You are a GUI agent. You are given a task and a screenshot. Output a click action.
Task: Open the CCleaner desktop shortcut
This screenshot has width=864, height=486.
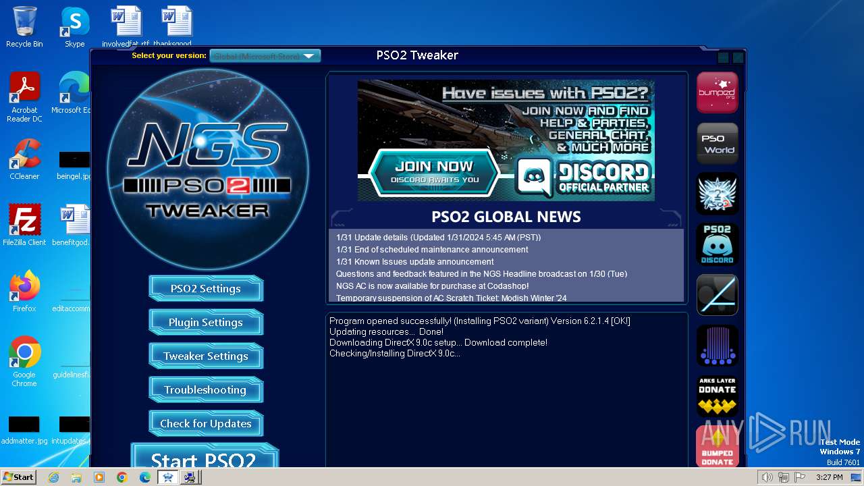pos(24,159)
